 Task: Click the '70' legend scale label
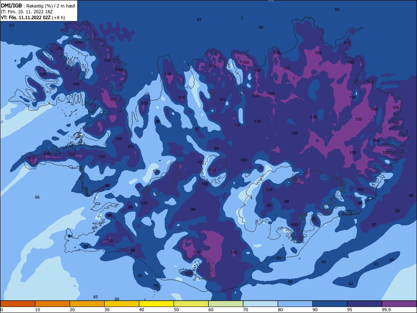pyautogui.click(x=246, y=310)
